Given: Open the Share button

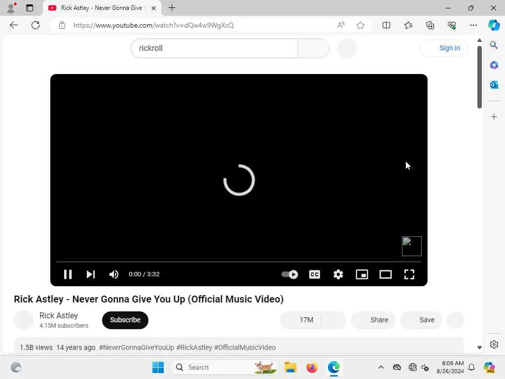Looking at the screenshot, I should tap(373, 320).
